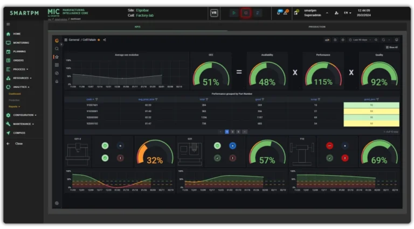Click the blue step control button
The height and width of the screenshot is (229, 414).
tap(258, 13)
